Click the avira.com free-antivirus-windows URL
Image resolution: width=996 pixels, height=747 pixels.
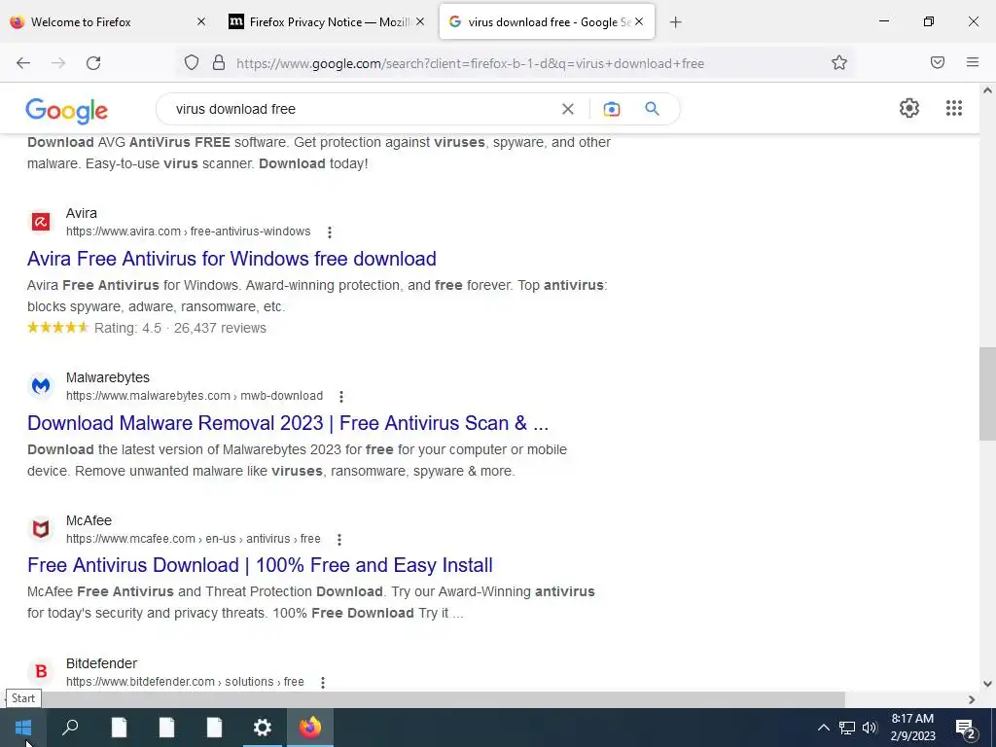pos(188,231)
